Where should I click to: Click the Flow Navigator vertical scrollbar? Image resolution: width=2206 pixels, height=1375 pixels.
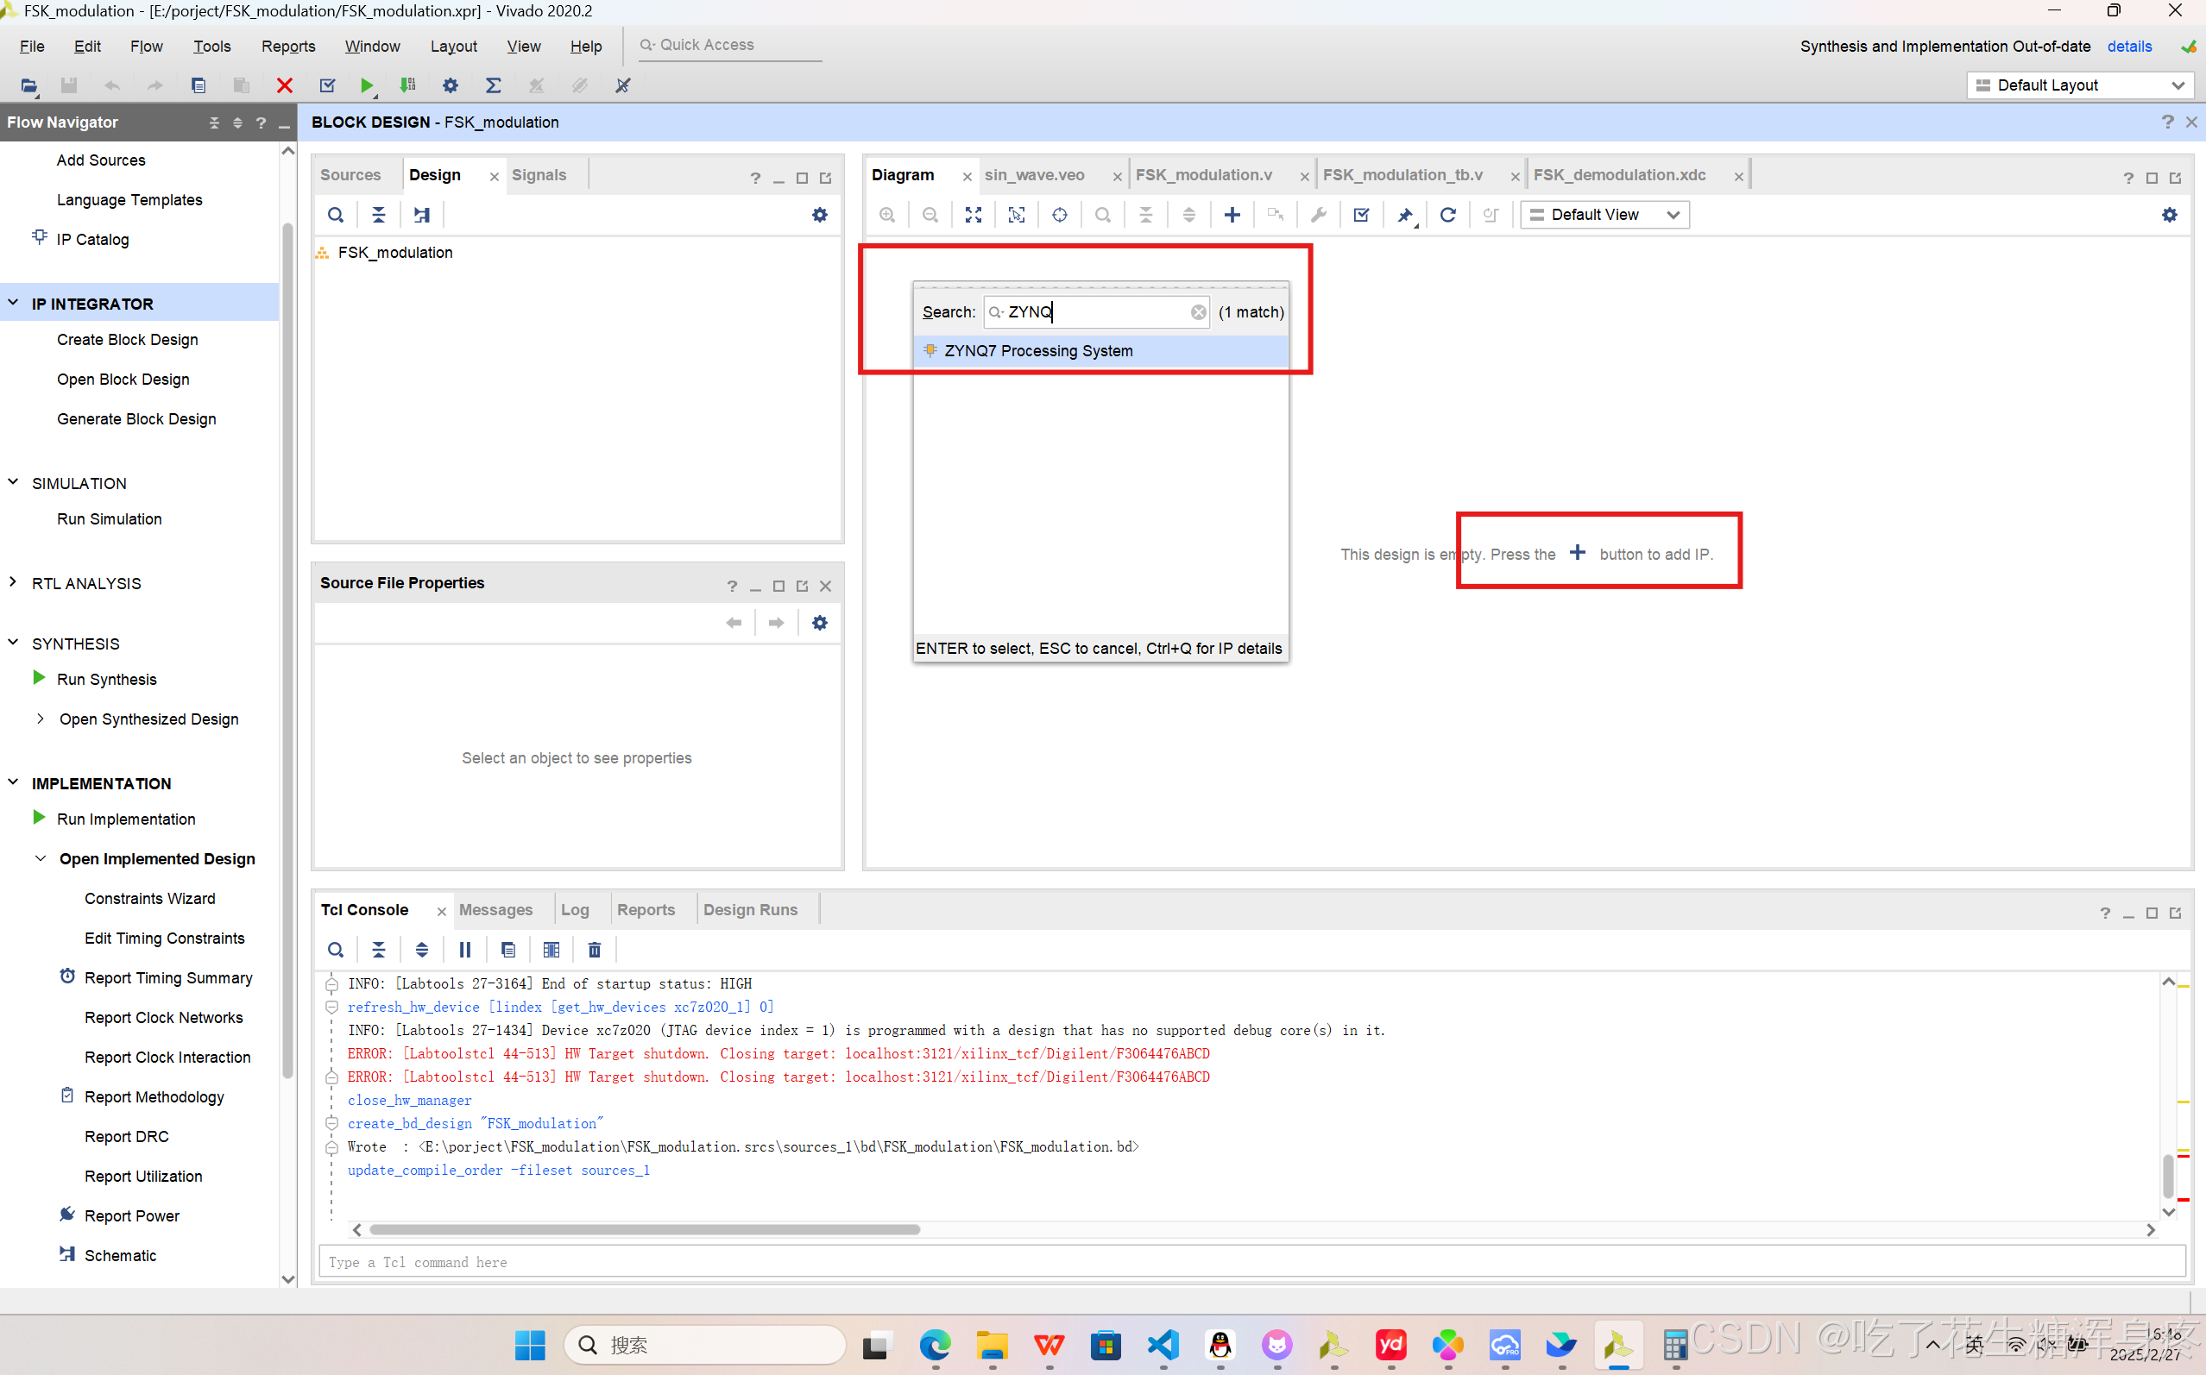point(288,650)
